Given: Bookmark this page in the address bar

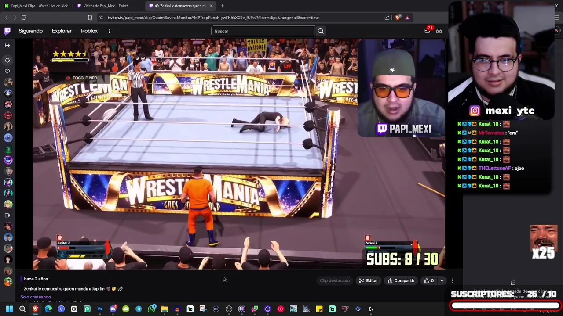Looking at the screenshot, I should click(x=90, y=18).
